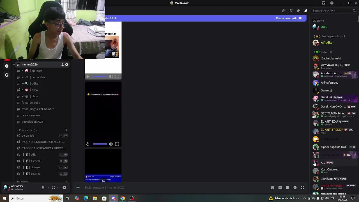359x202 pixels.
Task: Open the Threads icon in channel header
Action: [x=283, y=11]
